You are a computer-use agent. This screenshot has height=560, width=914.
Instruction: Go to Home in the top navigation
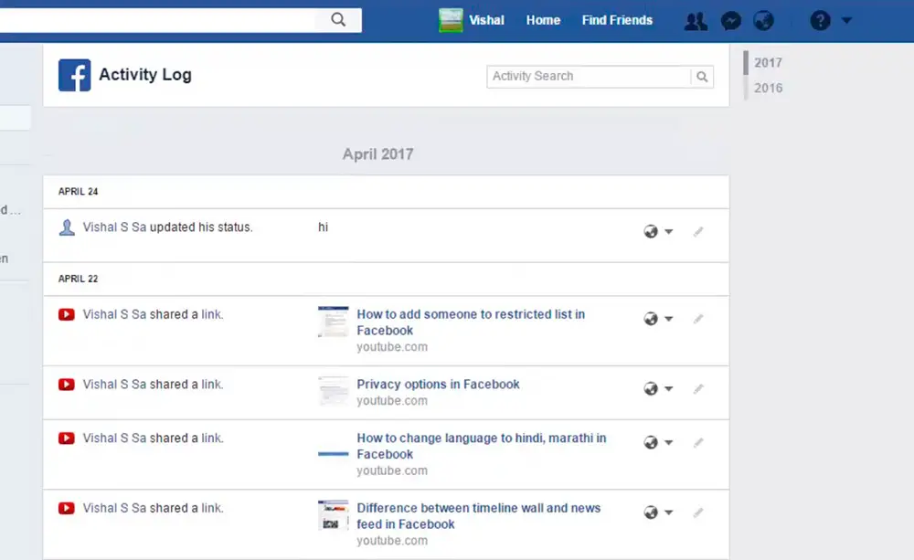tap(543, 20)
